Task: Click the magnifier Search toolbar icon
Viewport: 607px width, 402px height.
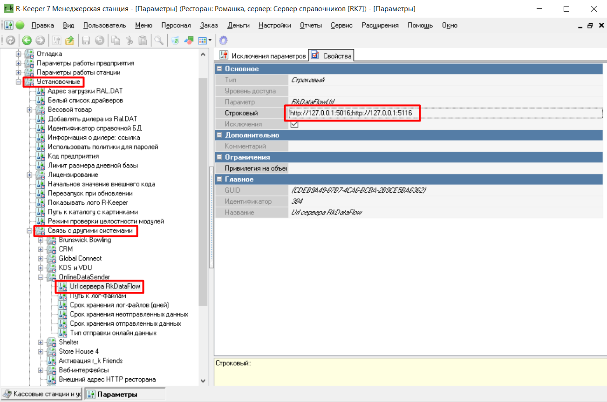Action: point(159,40)
